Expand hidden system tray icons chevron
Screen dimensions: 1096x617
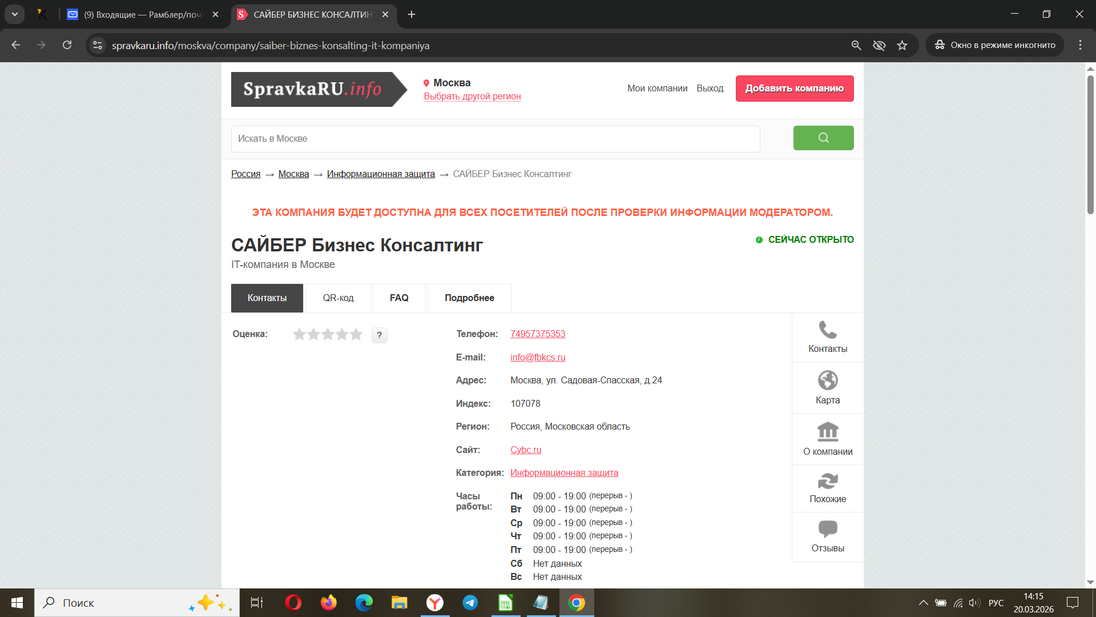pos(923,603)
